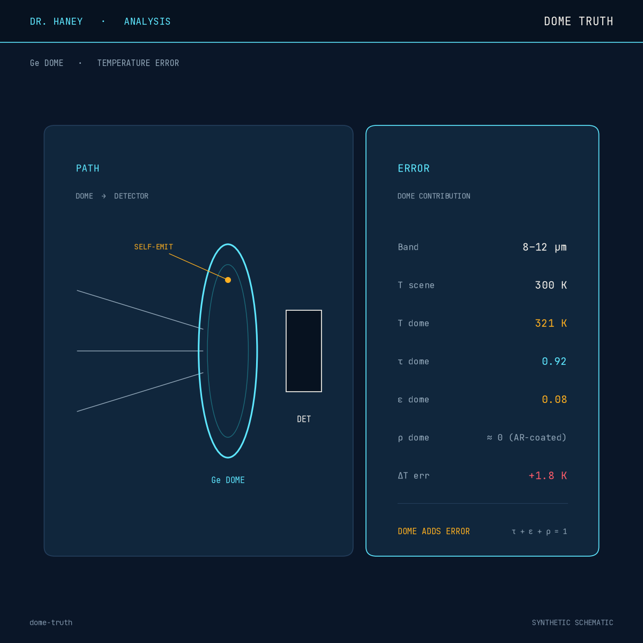Viewport: 643px width, 643px height.
Task: Select the "321 K" dome temperature value
Action: pyautogui.click(x=551, y=323)
